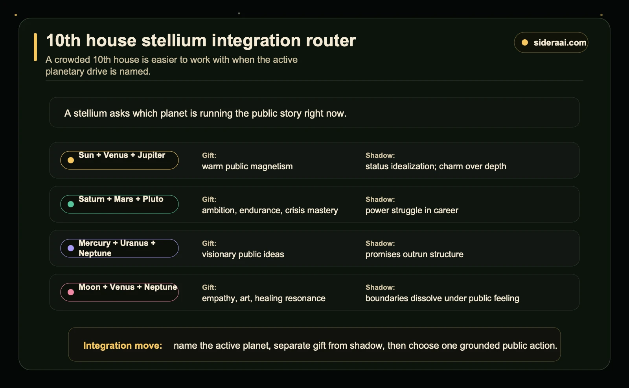The width and height of the screenshot is (629, 388).
Task: Click the 'Shadow:' label in Sun row
Action: [380, 156]
